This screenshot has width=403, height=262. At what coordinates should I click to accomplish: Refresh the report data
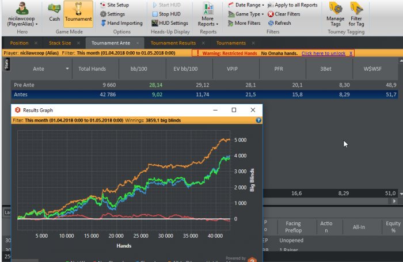click(x=279, y=23)
